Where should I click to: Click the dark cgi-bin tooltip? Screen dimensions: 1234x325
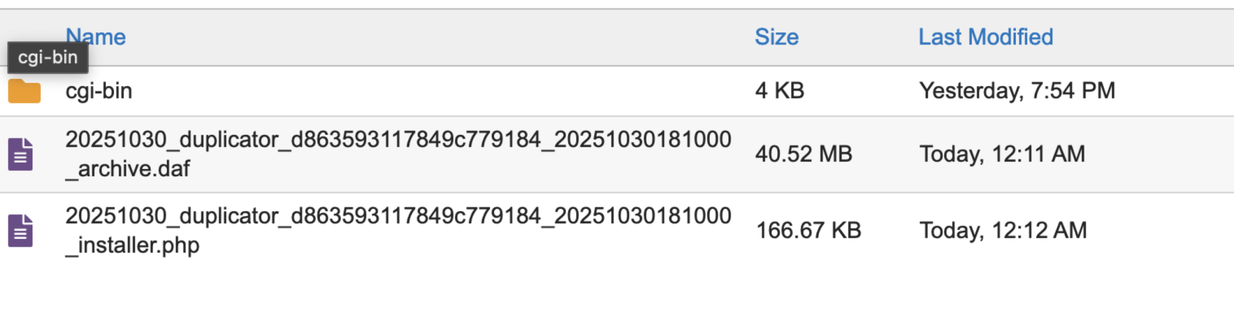(x=48, y=58)
